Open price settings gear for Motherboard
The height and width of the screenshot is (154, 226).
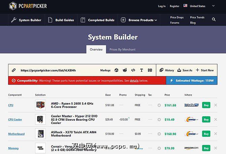[x=159, y=134]
